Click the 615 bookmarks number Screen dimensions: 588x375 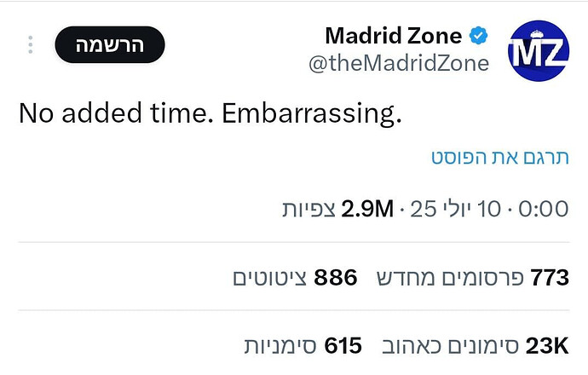343,346
